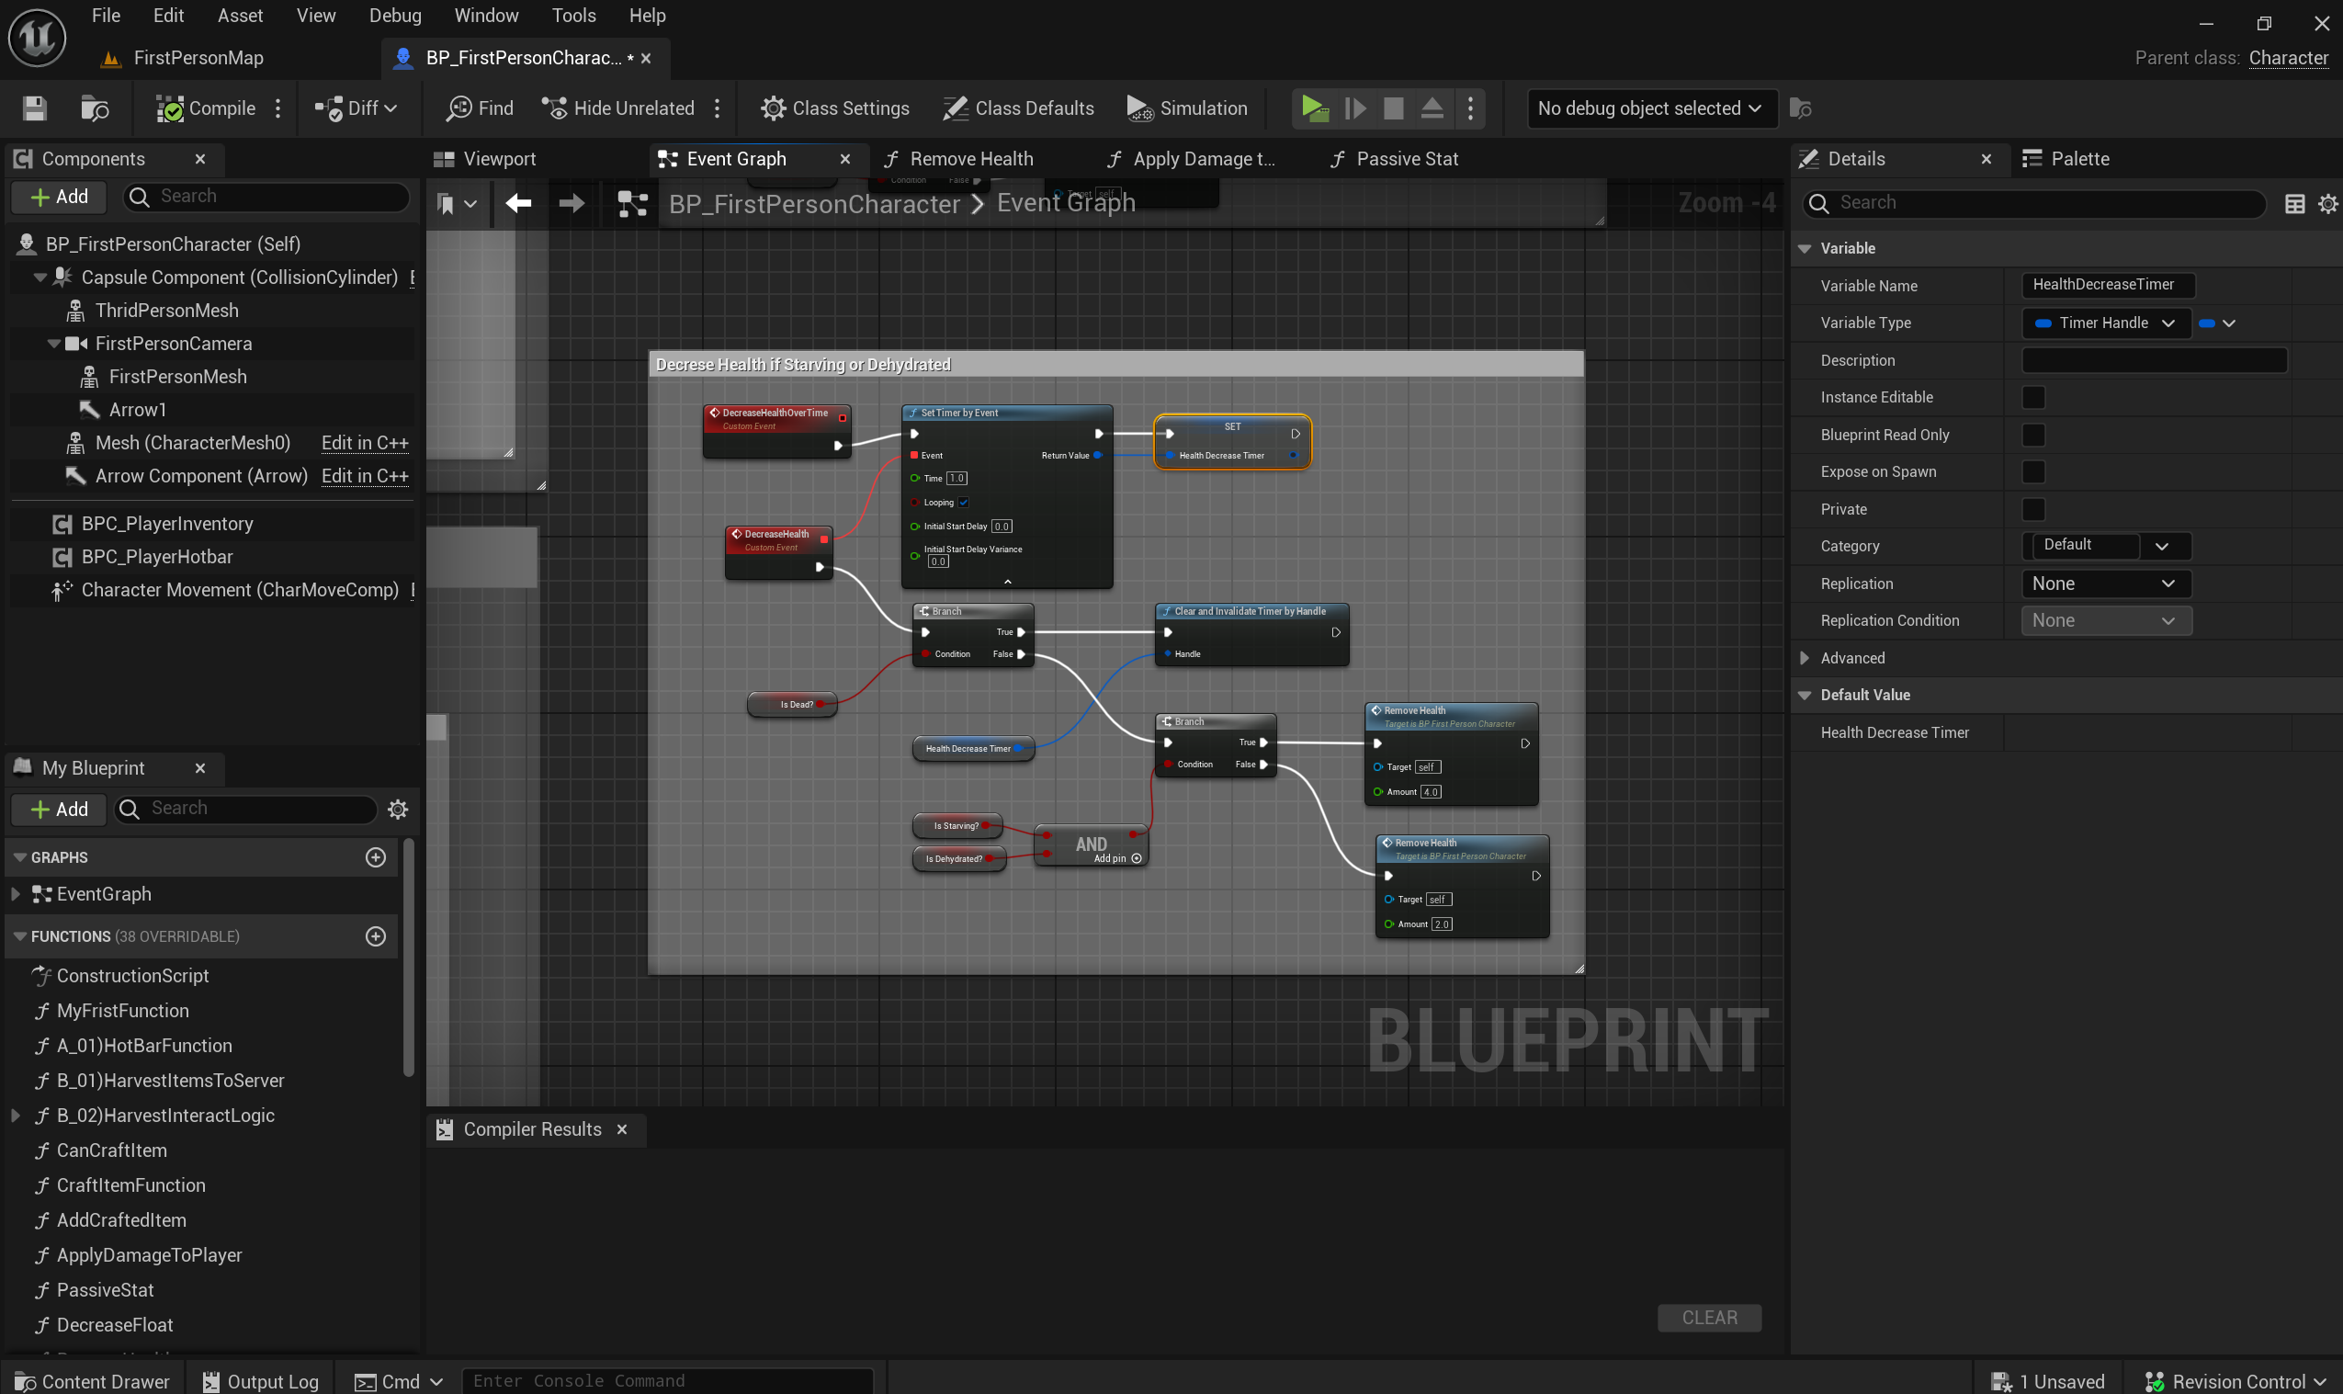Image resolution: width=2343 pixels, height=1394 pixels.
Task: Click the Compile button icon
Action: (x=170, y=109)
